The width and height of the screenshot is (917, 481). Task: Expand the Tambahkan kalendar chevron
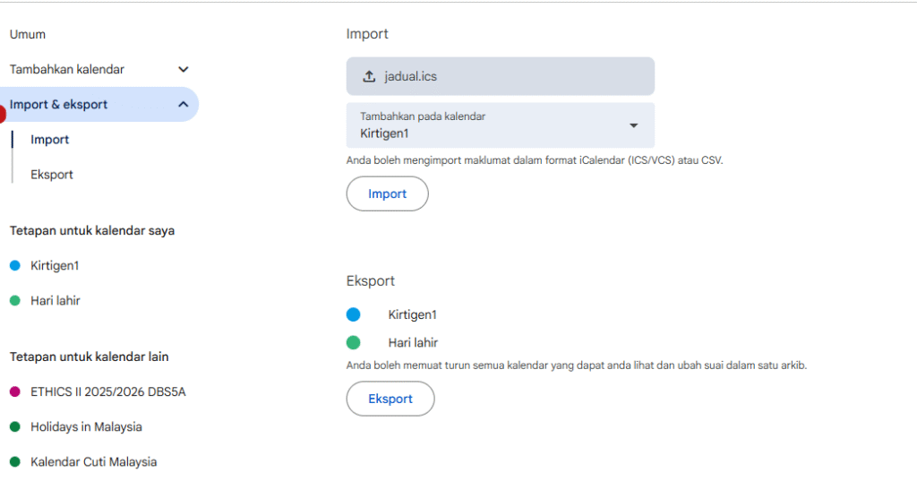[x=184, y=69]
